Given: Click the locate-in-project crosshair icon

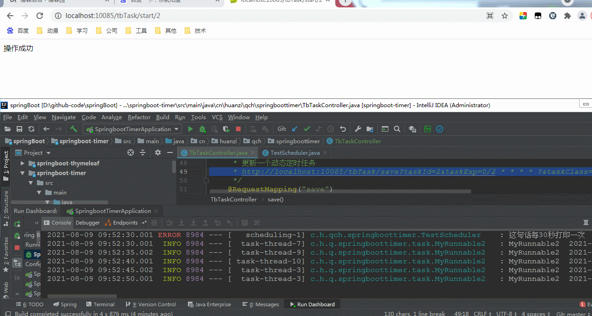Looking at the screenshot, I should (x=131, y=152).
